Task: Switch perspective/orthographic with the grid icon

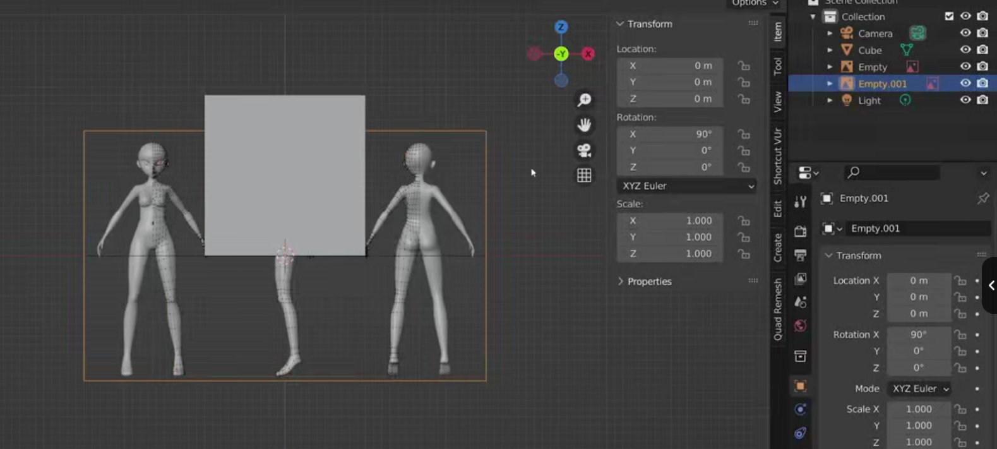Action: 584,176
